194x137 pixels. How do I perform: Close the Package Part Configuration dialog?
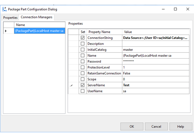click(x=187, y=9)
